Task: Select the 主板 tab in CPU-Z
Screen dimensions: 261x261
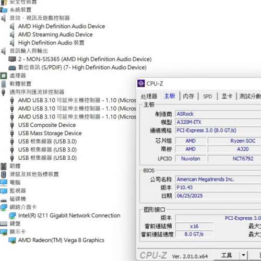Action: tap(170, 96)
